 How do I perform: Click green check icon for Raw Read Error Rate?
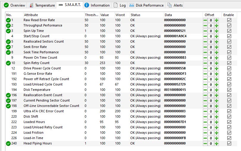click(8, 20)
